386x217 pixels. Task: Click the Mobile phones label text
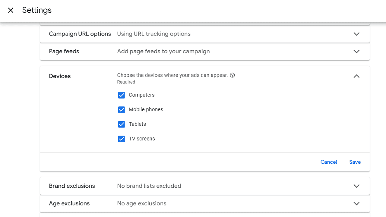pyautogui.click(x=146, y=110)
